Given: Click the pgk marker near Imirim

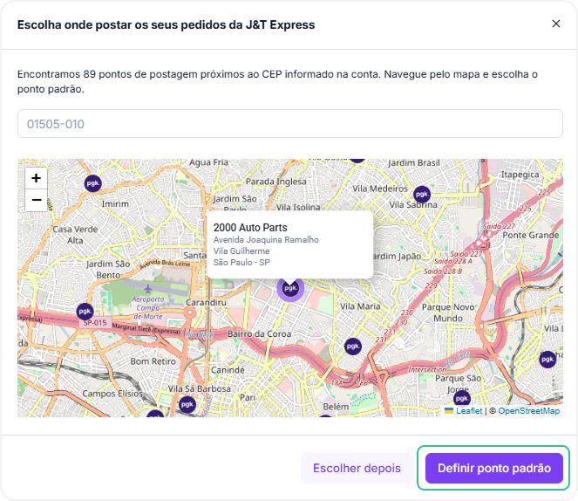Looking at the screenshot, I should [x=92, y=183].
